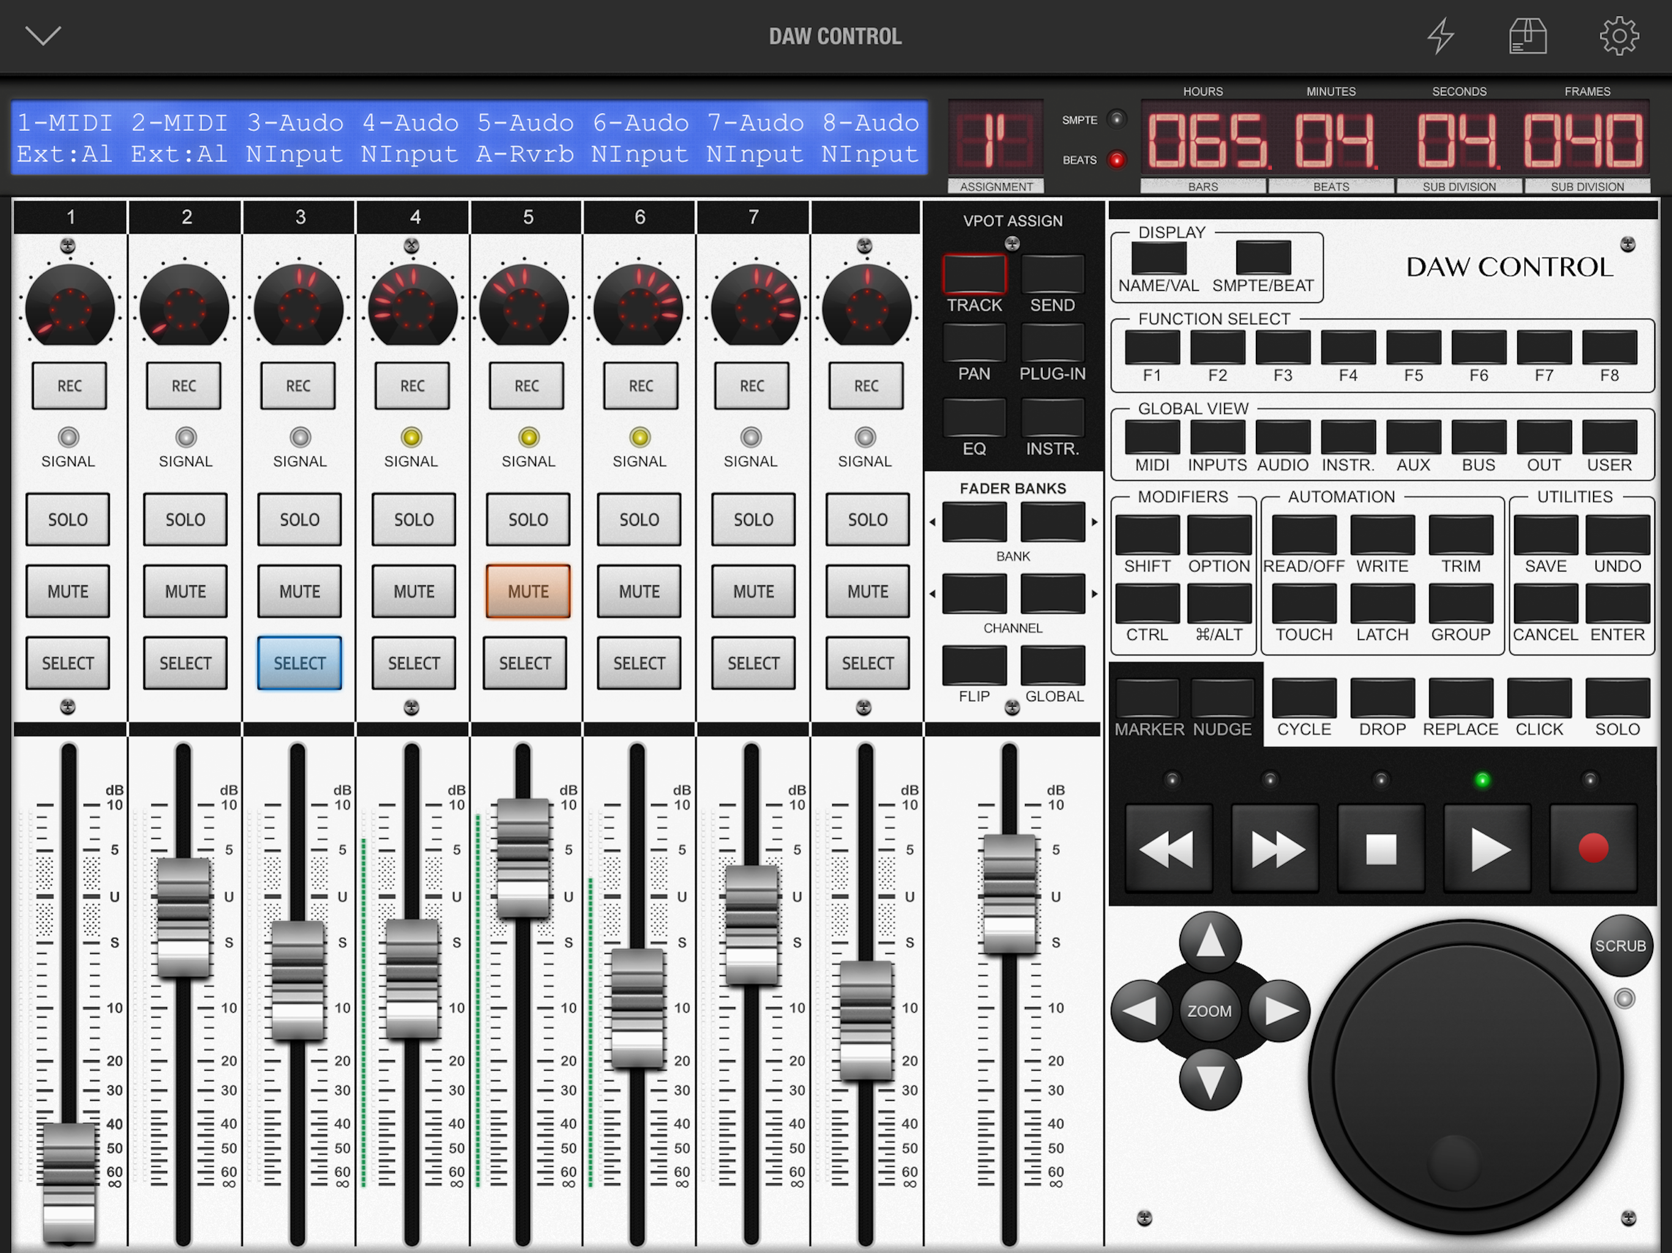This screenshot has height=1253, width=1672.
Task: Click the center ZOOM button
Action: [x=1209, y=1010]
